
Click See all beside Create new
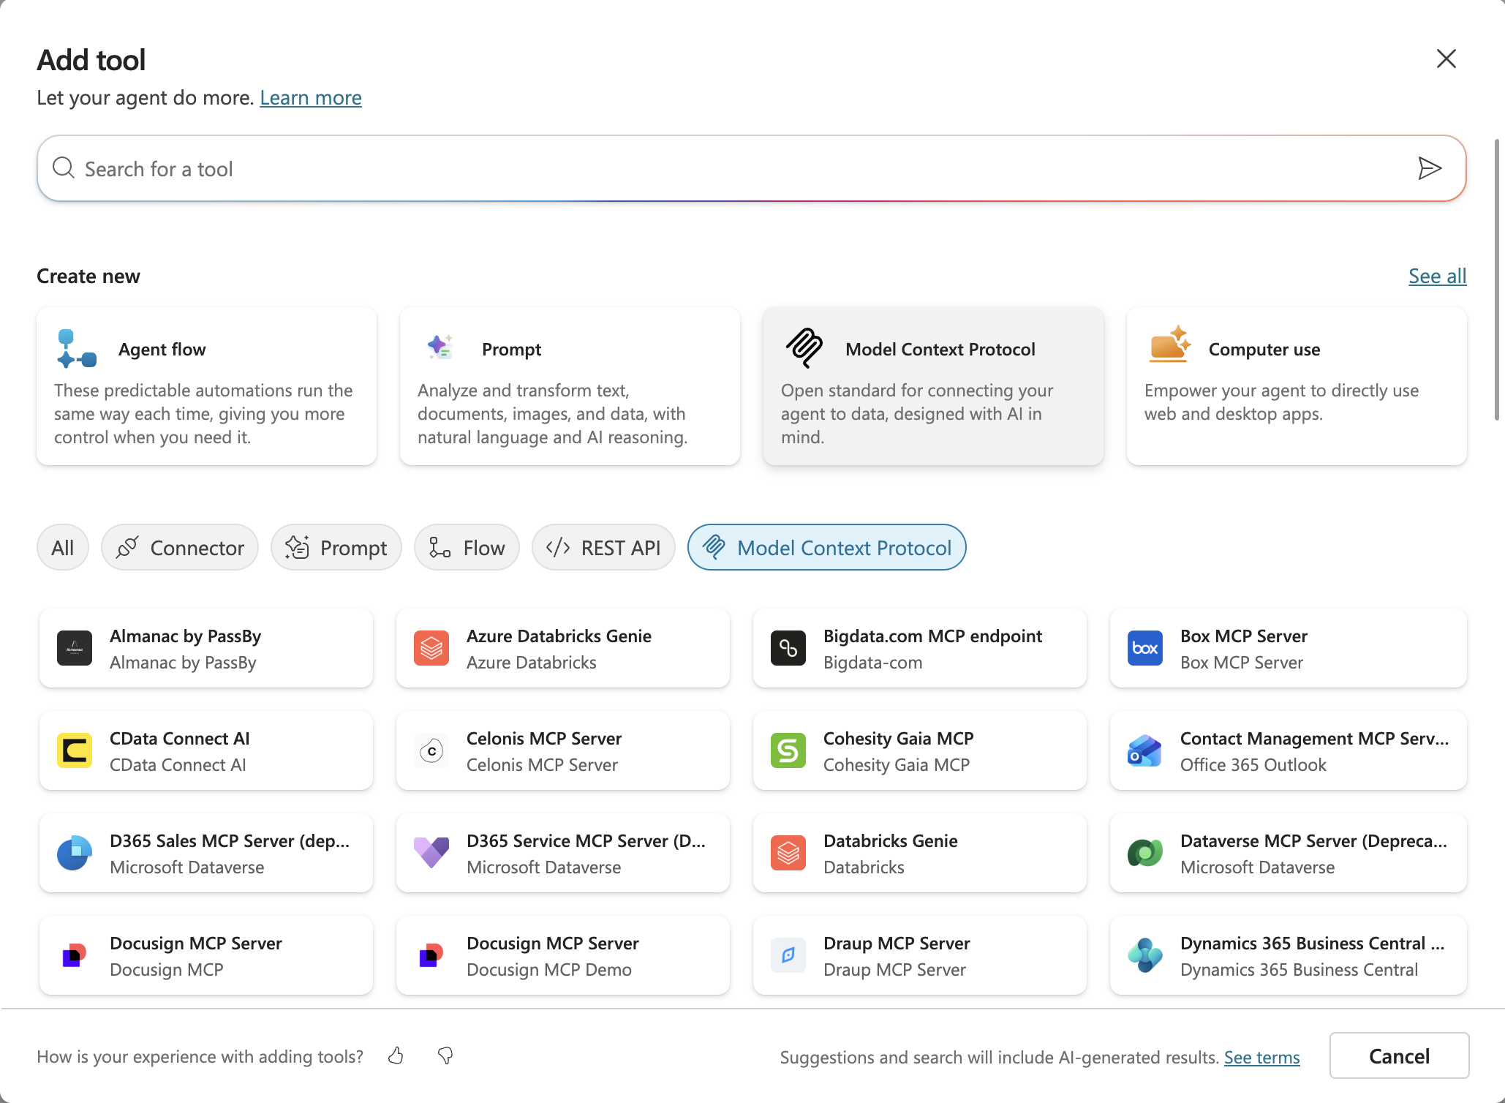coord(1438,276)
